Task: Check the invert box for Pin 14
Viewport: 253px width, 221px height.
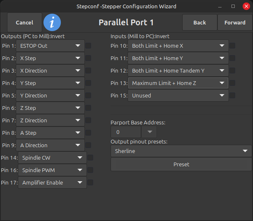Action: pos(90,158)
